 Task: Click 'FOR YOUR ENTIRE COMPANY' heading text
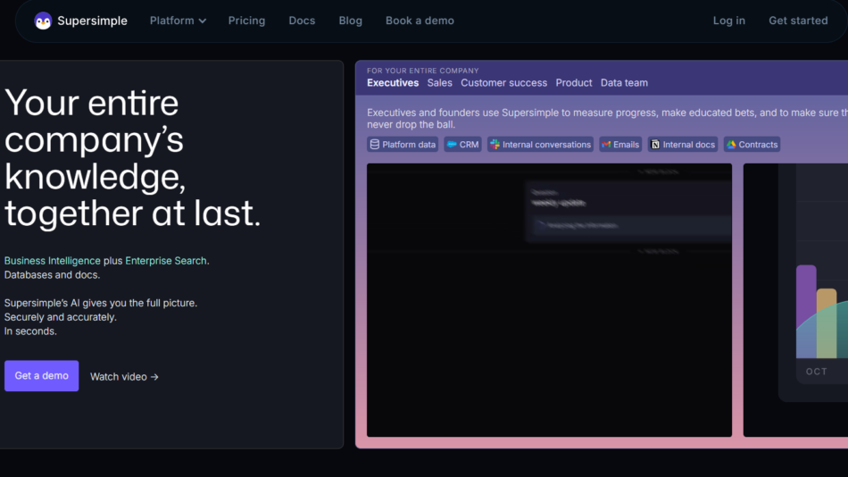tap(423, 71)
